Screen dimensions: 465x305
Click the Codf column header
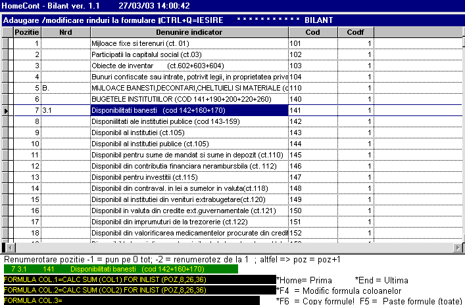click(356, 32)
